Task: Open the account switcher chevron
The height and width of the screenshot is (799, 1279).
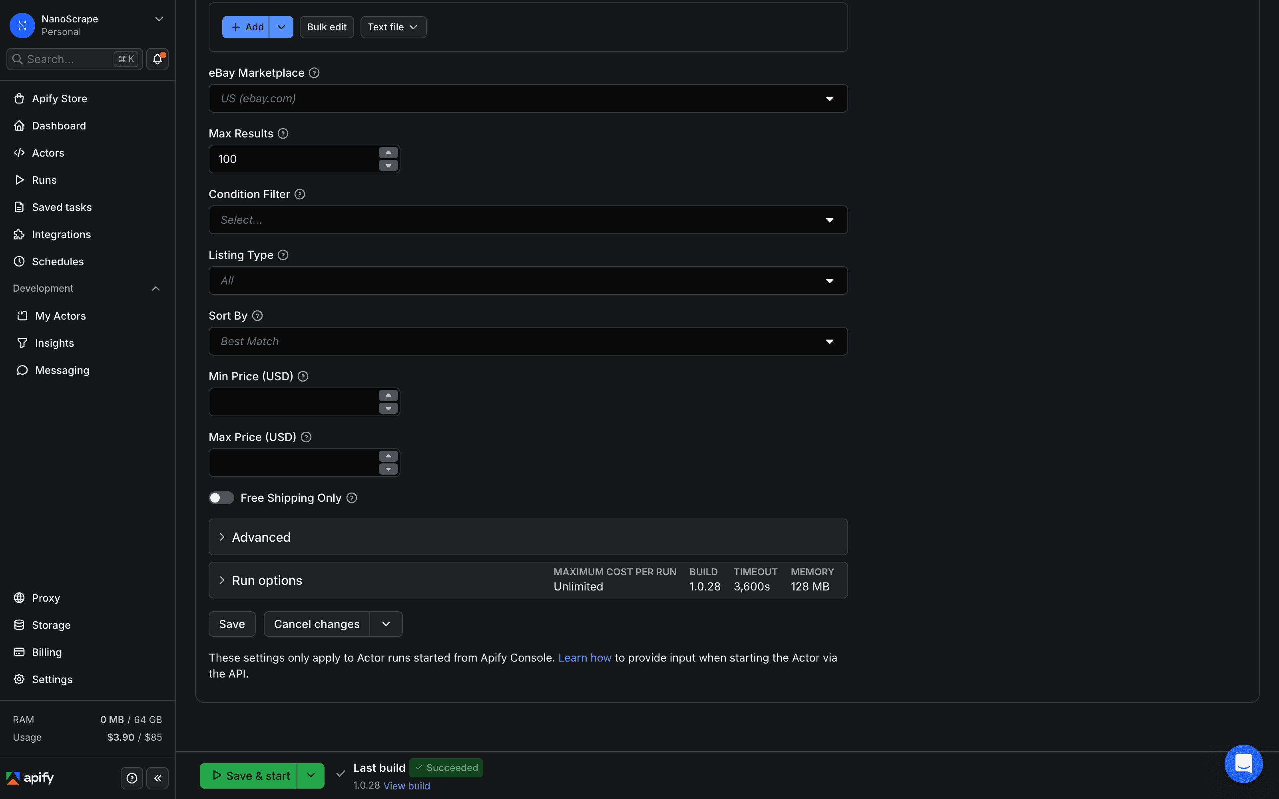Action: pyautogui.click(x=159, y=19)
